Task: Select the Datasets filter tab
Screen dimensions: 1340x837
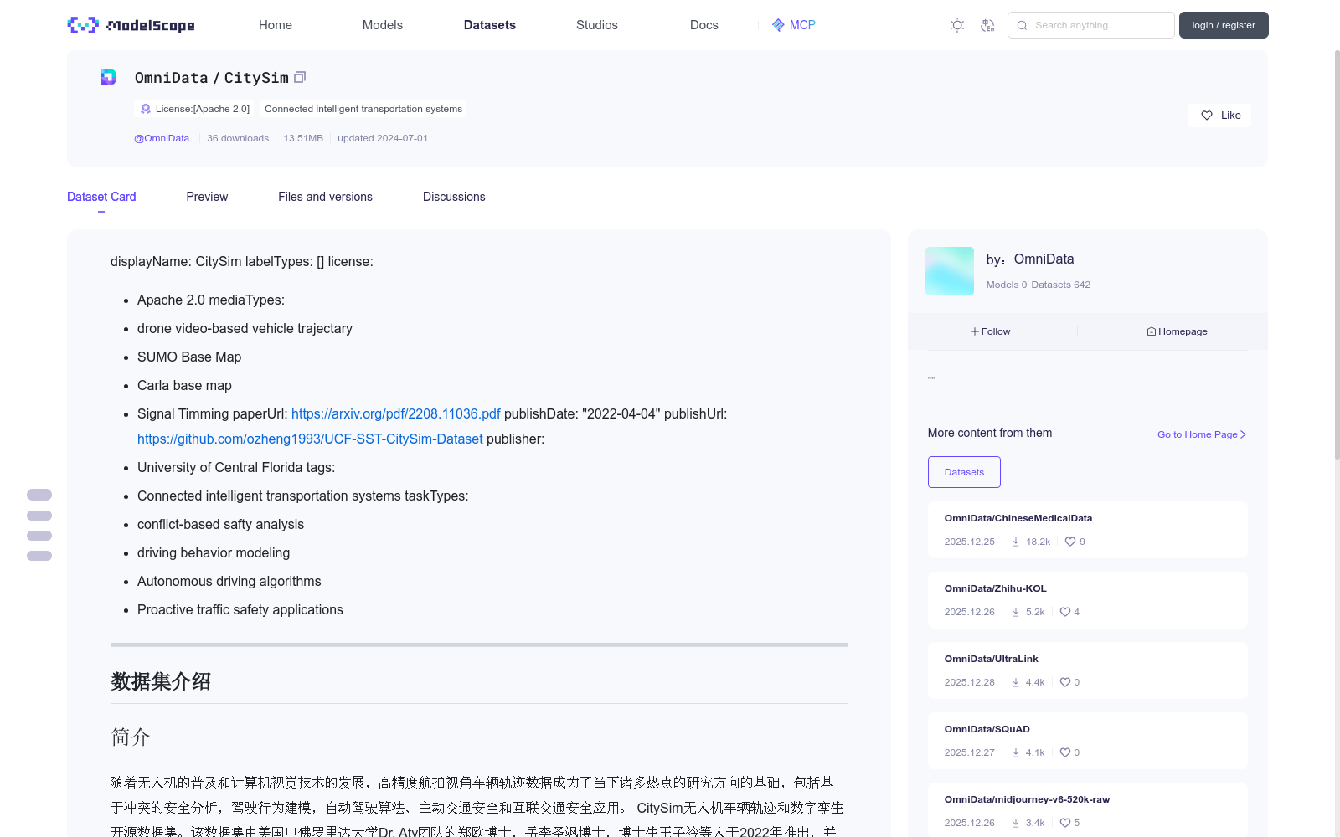Action: [964, 472]
